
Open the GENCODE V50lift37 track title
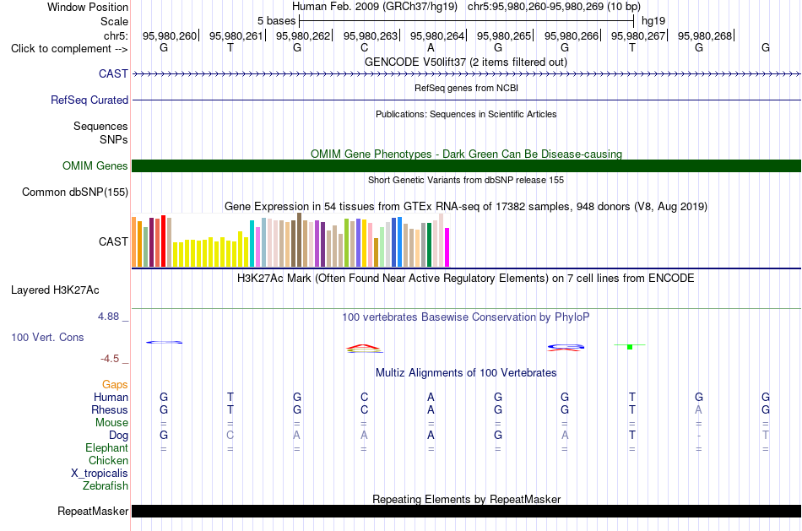click(x=466, y=62)
